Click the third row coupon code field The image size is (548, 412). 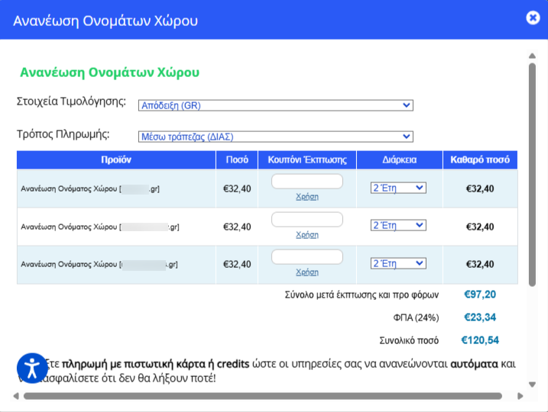coord(307,257)
